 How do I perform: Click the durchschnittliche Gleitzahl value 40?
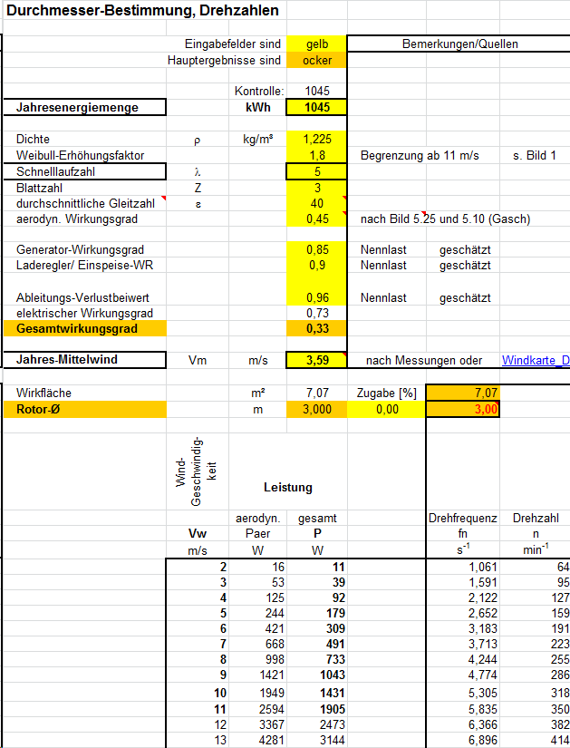[x=317, y=203]
